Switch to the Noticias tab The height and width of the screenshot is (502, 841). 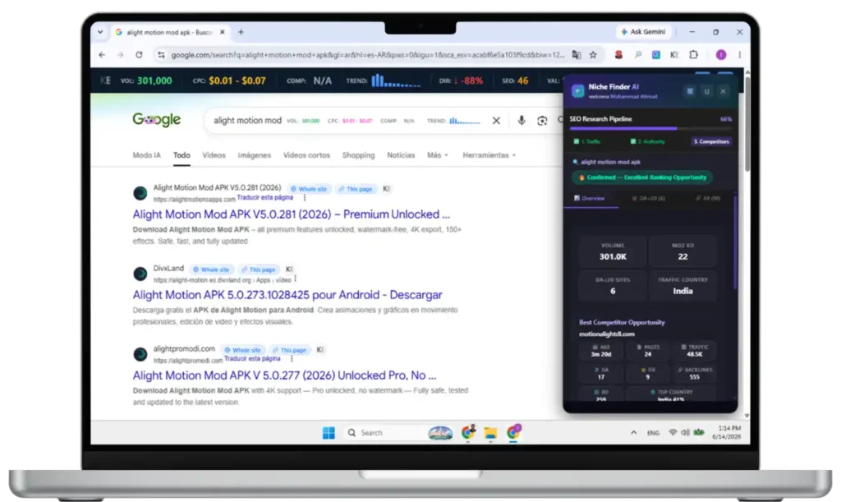(x=401, y=155)
